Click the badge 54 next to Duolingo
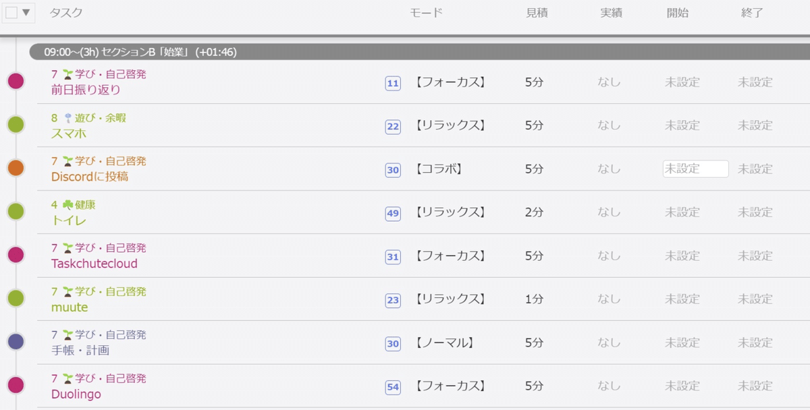This screenshot has width=810, height=410. point(393,388)
